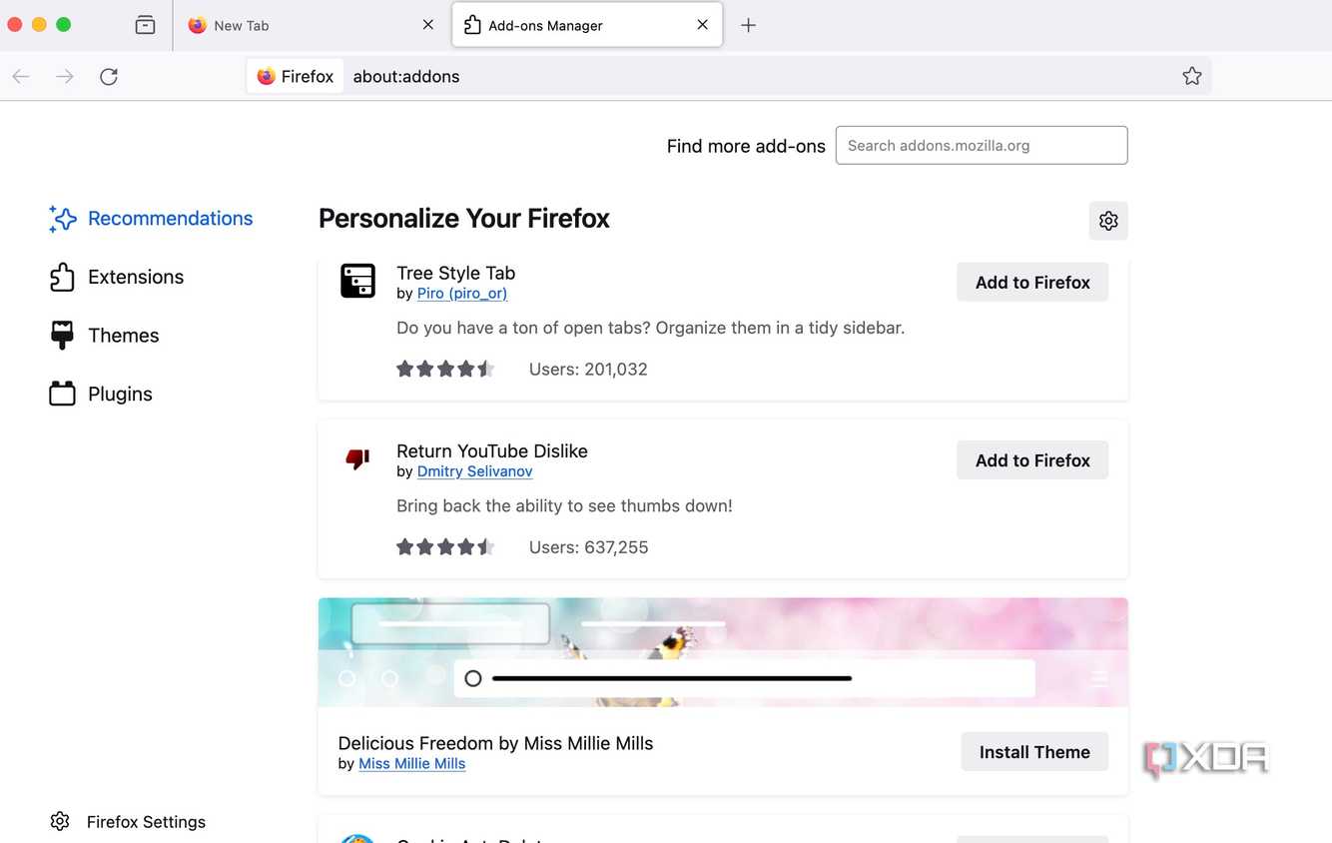Image resolution: width=1332 pixels, height=843 pixels.
Task: Go to the Themes category
Action: click(x=104, y=336)
